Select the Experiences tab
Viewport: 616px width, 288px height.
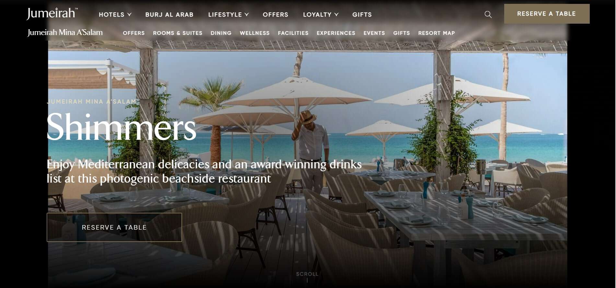pyautogui.click(x=336, y=33)
